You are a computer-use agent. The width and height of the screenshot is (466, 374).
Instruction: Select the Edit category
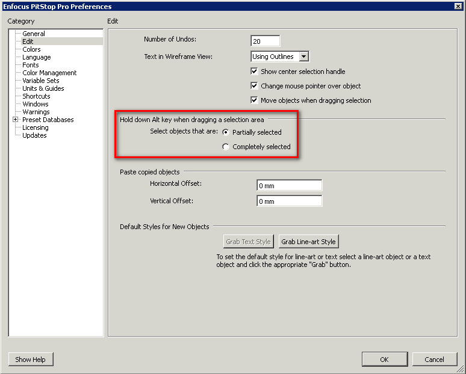[x=28, y=41]
